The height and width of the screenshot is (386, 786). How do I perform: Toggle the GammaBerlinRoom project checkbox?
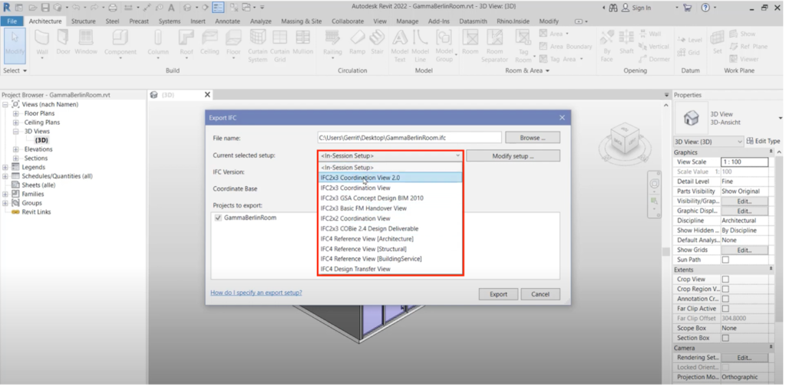click(217, 218)
